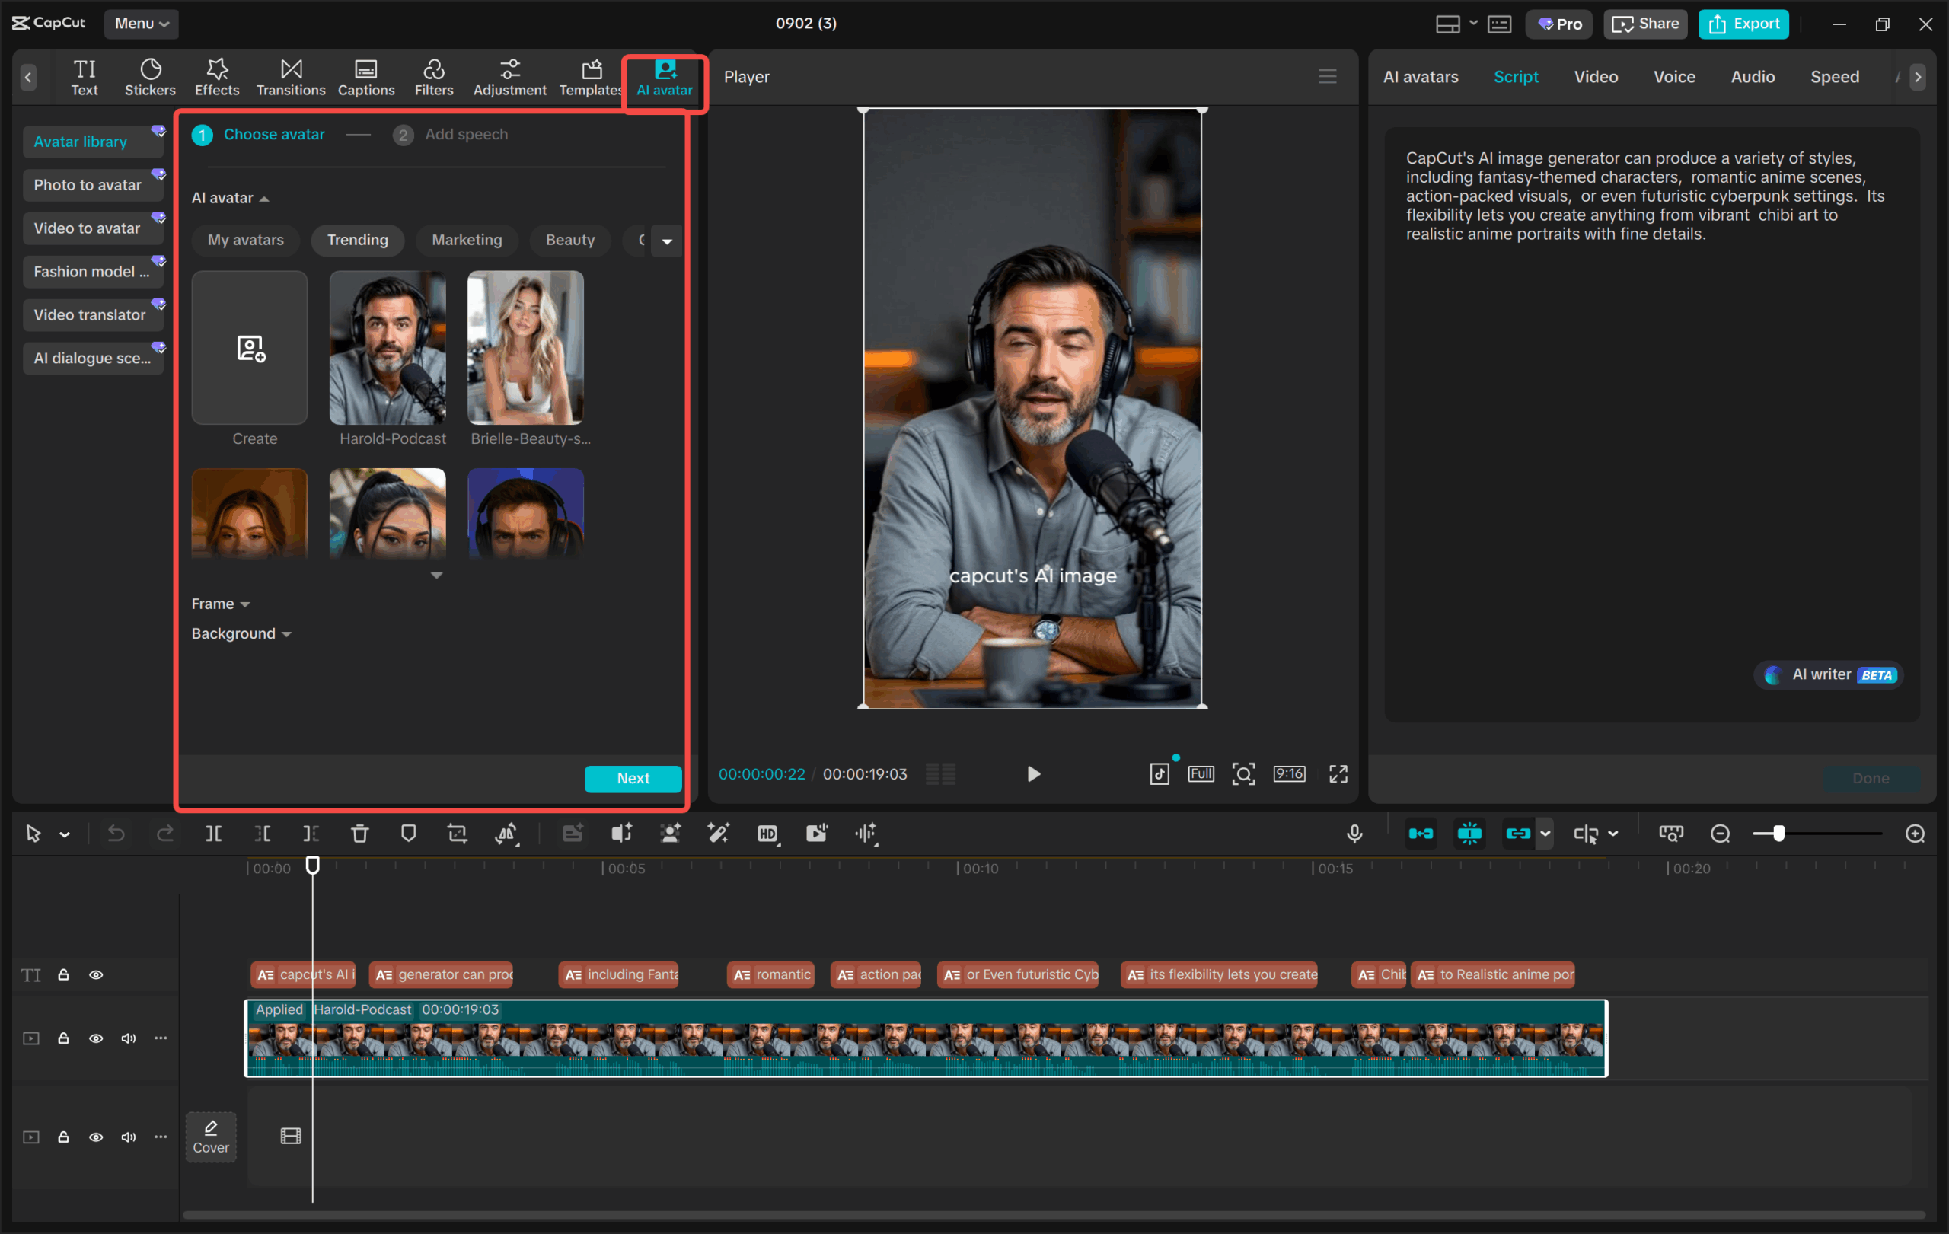The height and width of the screenshot is (1234, 1949).
Task: Adjust the timeline zoom slider handle
Action: pyautogui.click(x=1778, y=834)
